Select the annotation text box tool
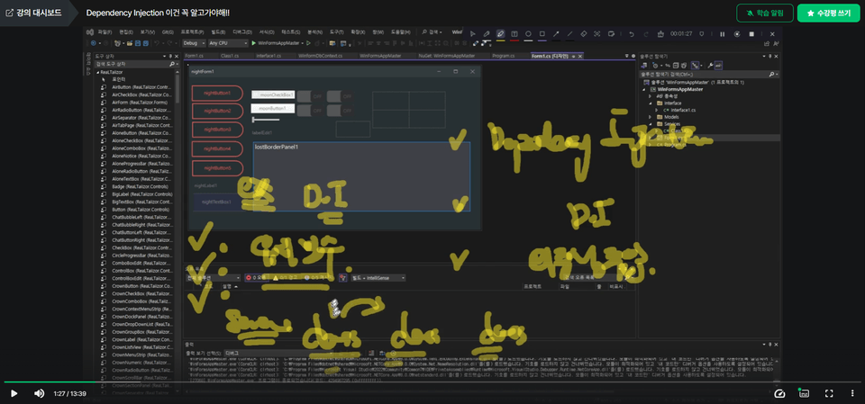The width and height of the screenshot is (865, 404). coord(514,33)
